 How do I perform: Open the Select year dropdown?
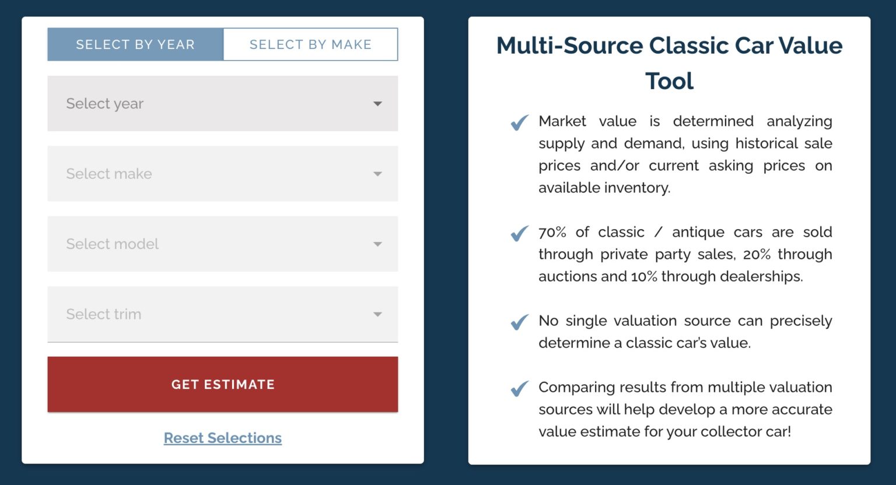click(x=222, y=103)
